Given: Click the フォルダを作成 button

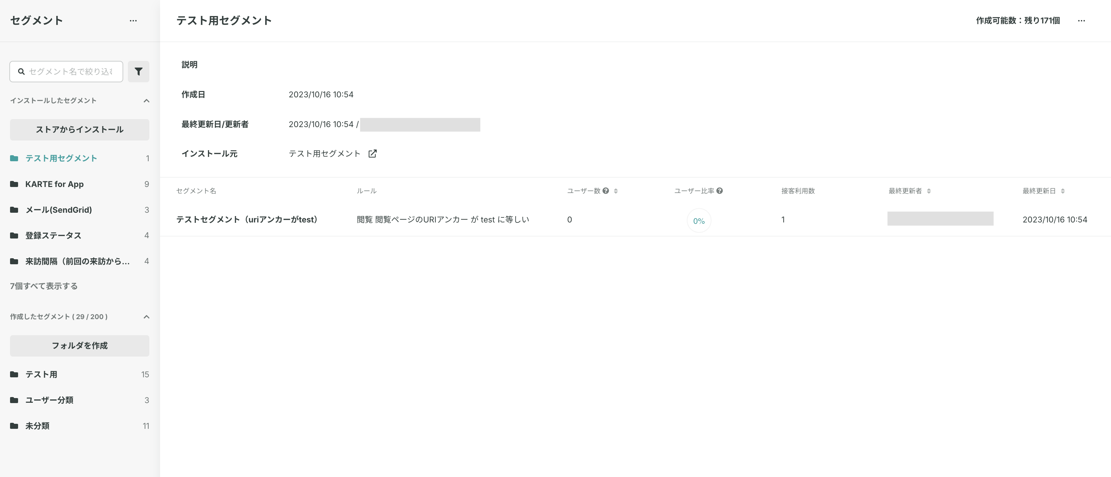Looking at the screenshot, I should (80, 346).
